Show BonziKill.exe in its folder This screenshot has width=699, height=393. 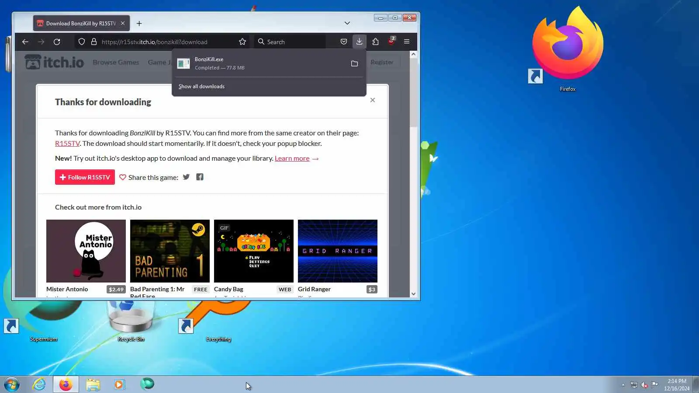click(354, 64)
